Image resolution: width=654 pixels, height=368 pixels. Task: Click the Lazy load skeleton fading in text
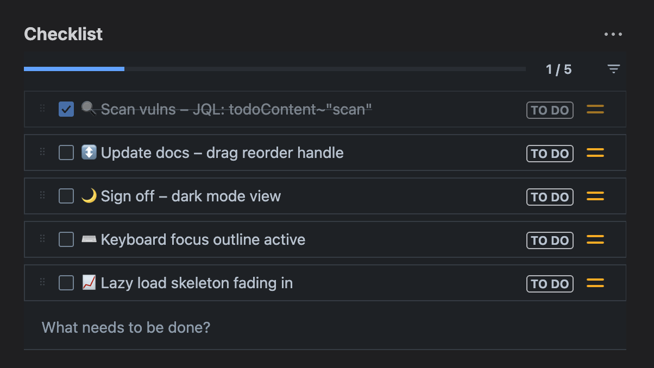(197, 283)
